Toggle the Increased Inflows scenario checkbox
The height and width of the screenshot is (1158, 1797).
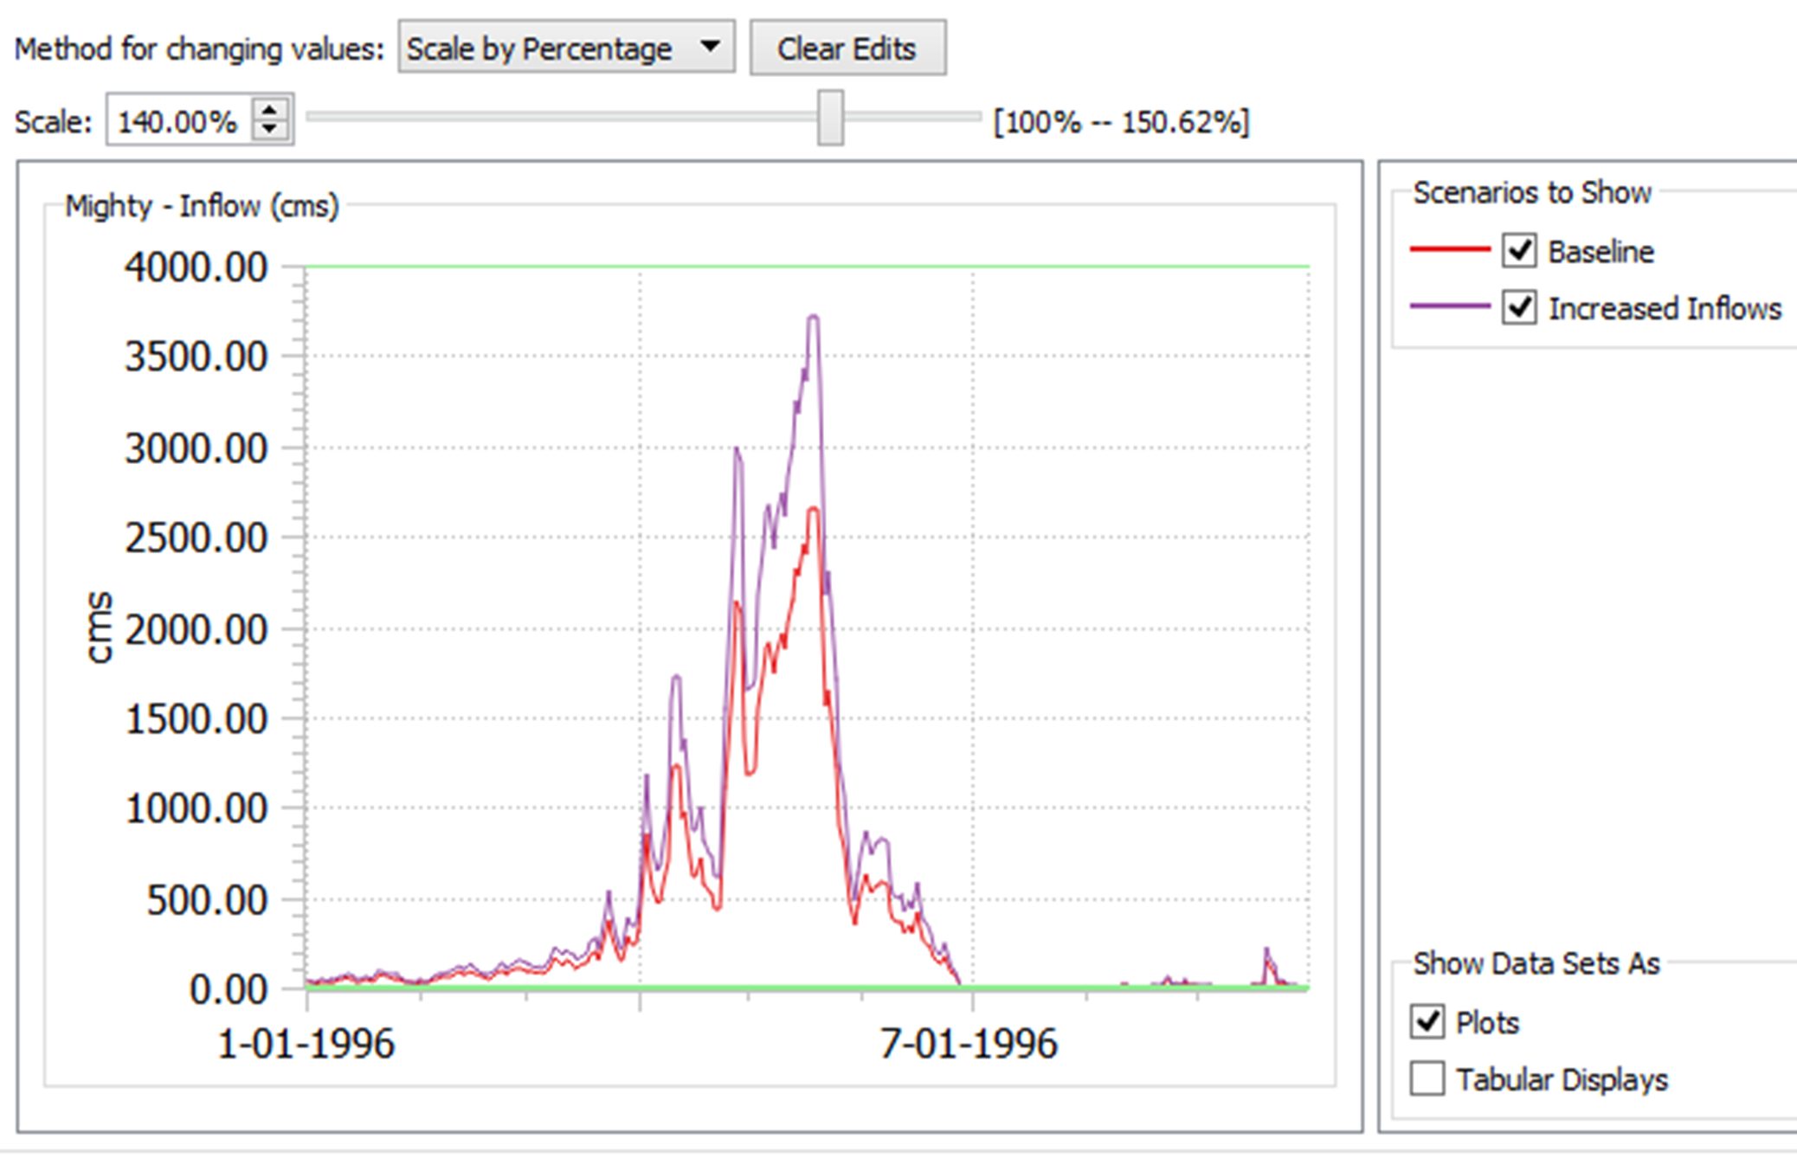coord(1519,308)
